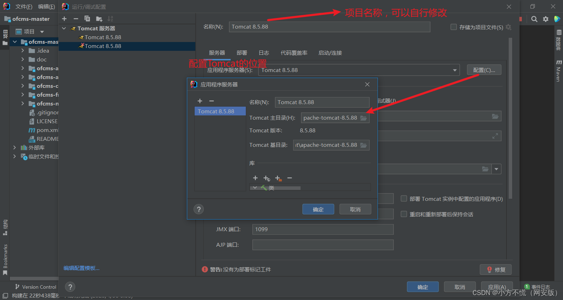Copy the selected run configuration
Viewport: 563px width, 300px height.
[x=87, y=19]
